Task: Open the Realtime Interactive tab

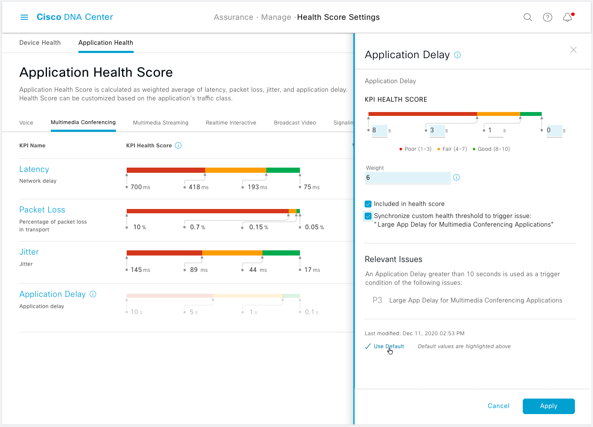Action: pos(231,123)
